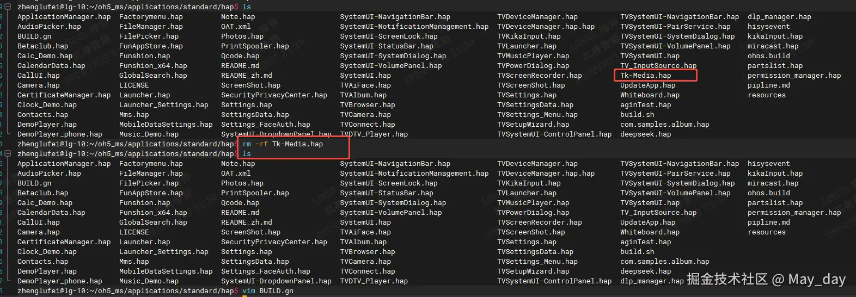
Task: Select README_zh.md in the second listing
Action: click(x=246, y=222)
